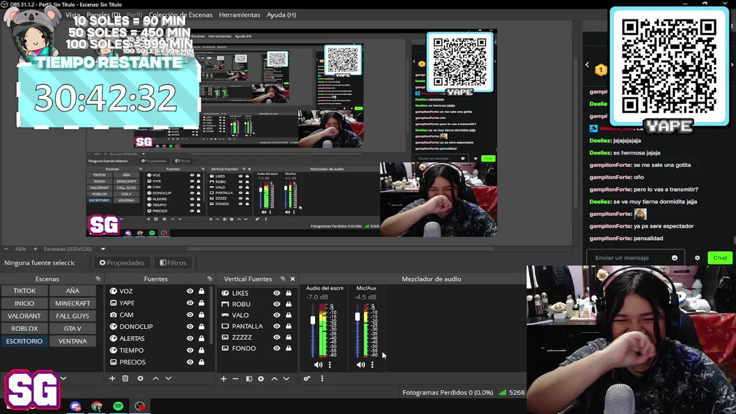Open the Ayuda (H) menu

coord(281,14)
